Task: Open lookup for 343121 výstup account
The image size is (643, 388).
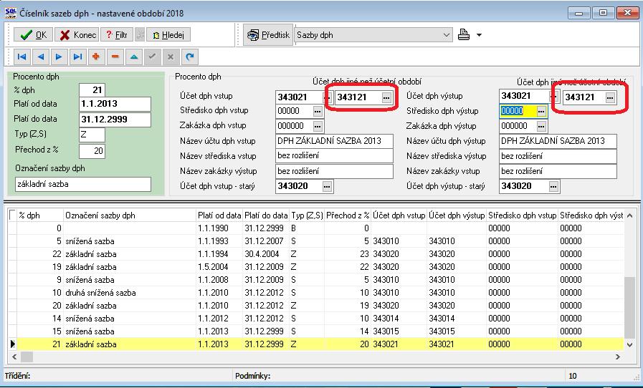Action: coord(610,97)
